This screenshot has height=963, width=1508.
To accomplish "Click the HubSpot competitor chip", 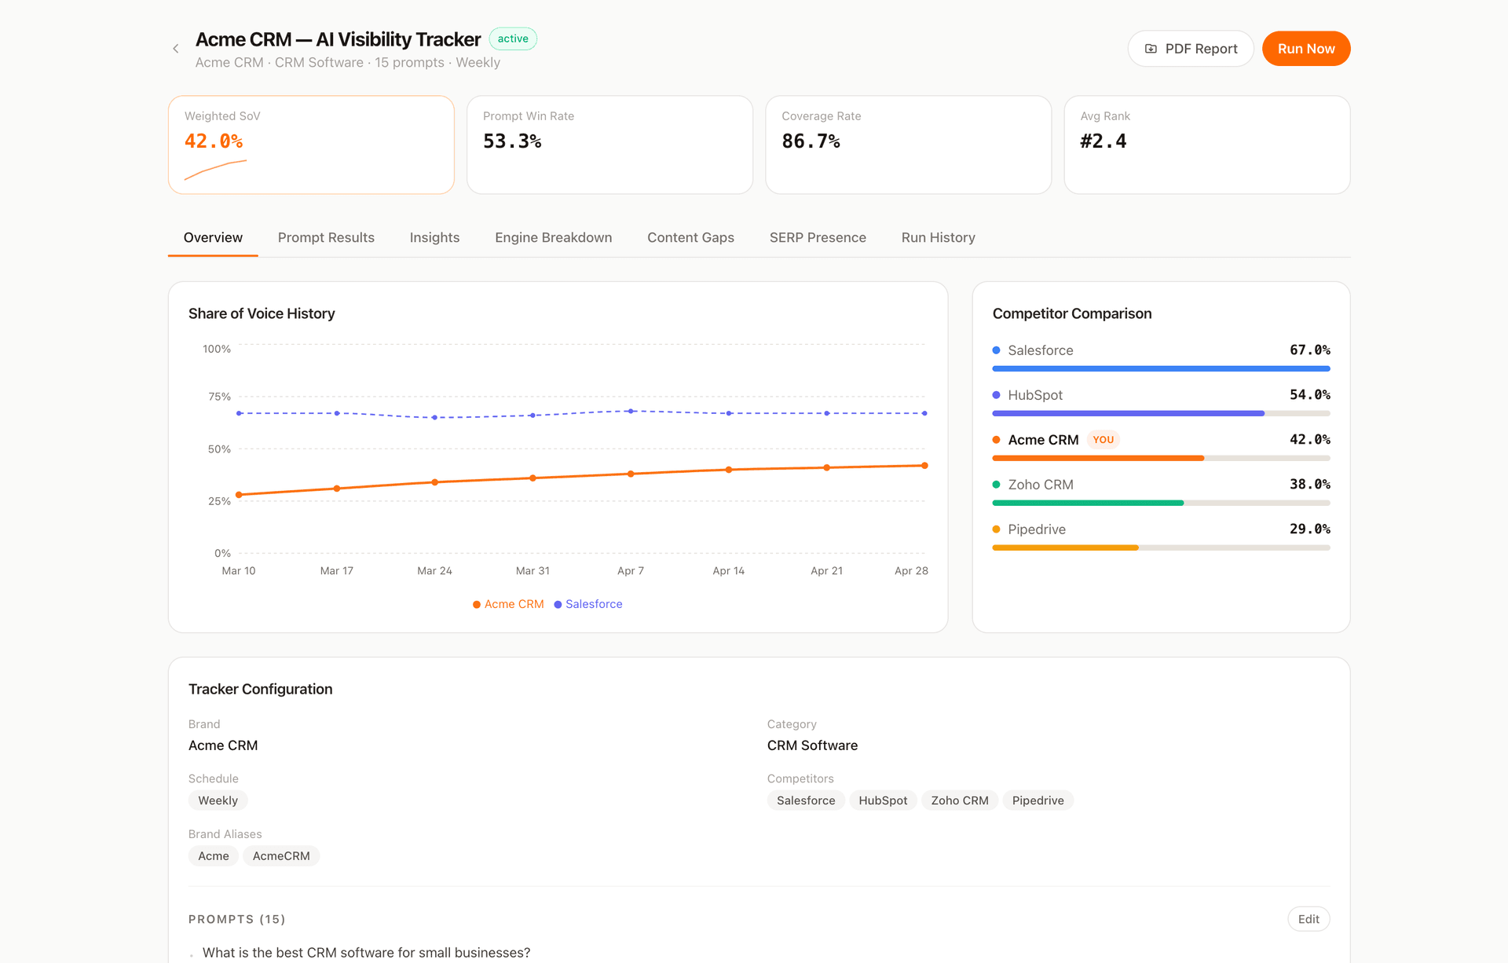I will (x=883, y=800).
